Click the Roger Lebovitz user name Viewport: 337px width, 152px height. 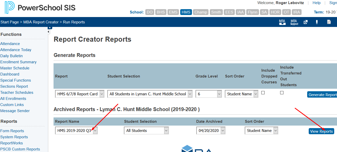click(x=290, y=3)
